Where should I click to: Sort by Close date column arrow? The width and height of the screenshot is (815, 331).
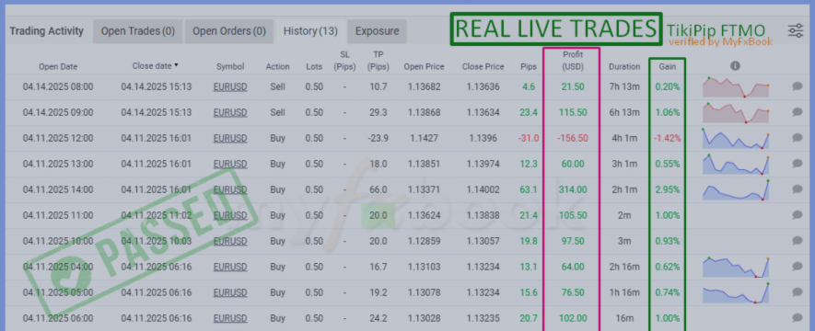[x=176, y=65]
